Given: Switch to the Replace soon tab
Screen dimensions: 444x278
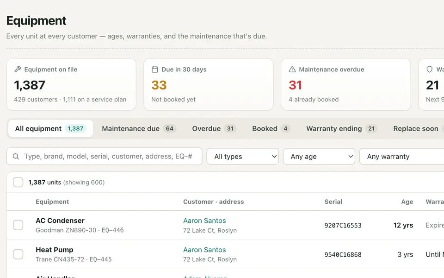Looking at the screenshot, I should click(416, 128).
